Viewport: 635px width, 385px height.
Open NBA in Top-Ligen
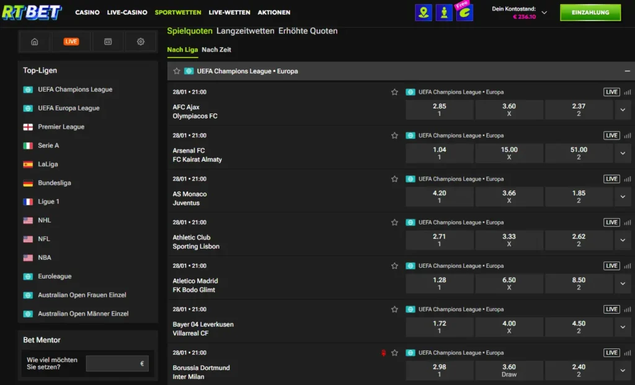[x=44, y=258]
